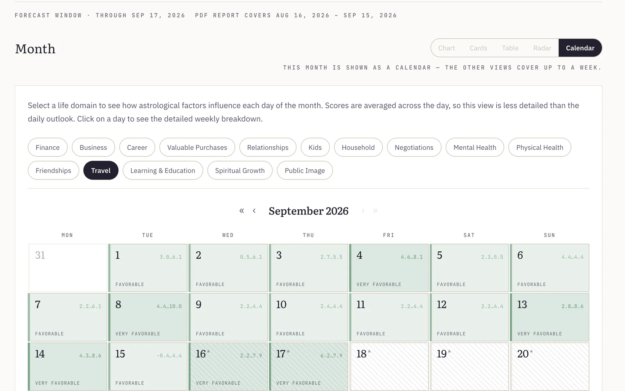Switch to Chart view
The height and width of the screenshot is (391, 625).
click(446, 48)
